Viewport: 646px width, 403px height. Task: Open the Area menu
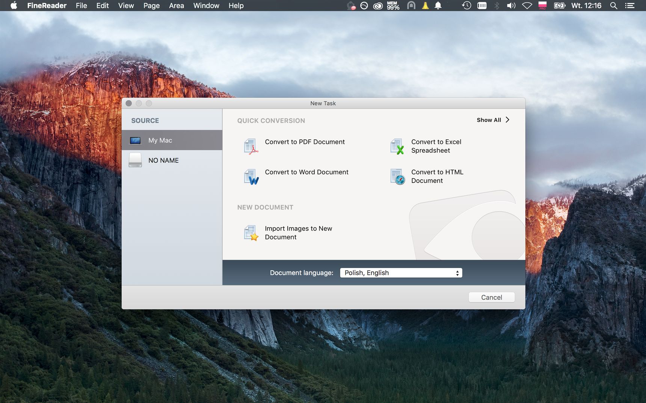176,6
